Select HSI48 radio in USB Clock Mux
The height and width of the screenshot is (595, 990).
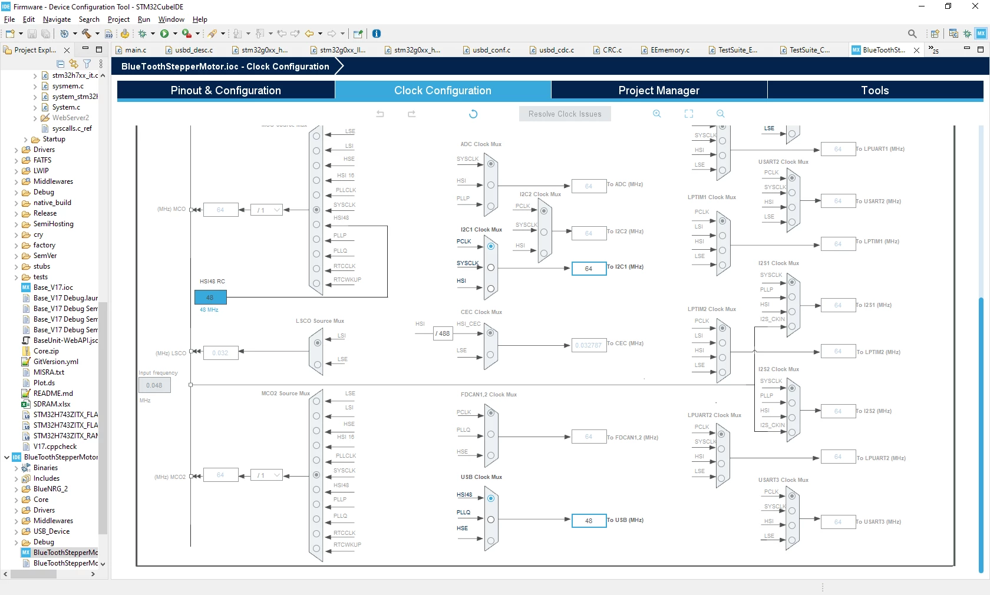[x=491, y=498]
